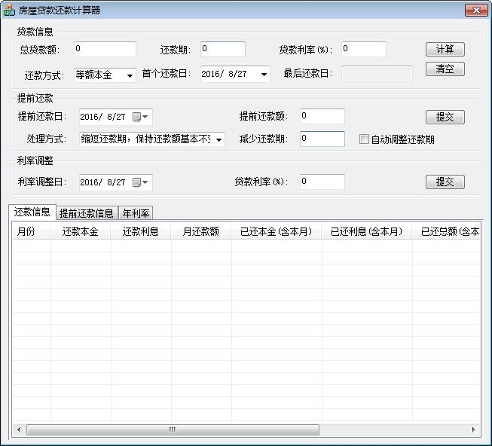Enable 自动调整还款期 checkbox

pos(364,139)
